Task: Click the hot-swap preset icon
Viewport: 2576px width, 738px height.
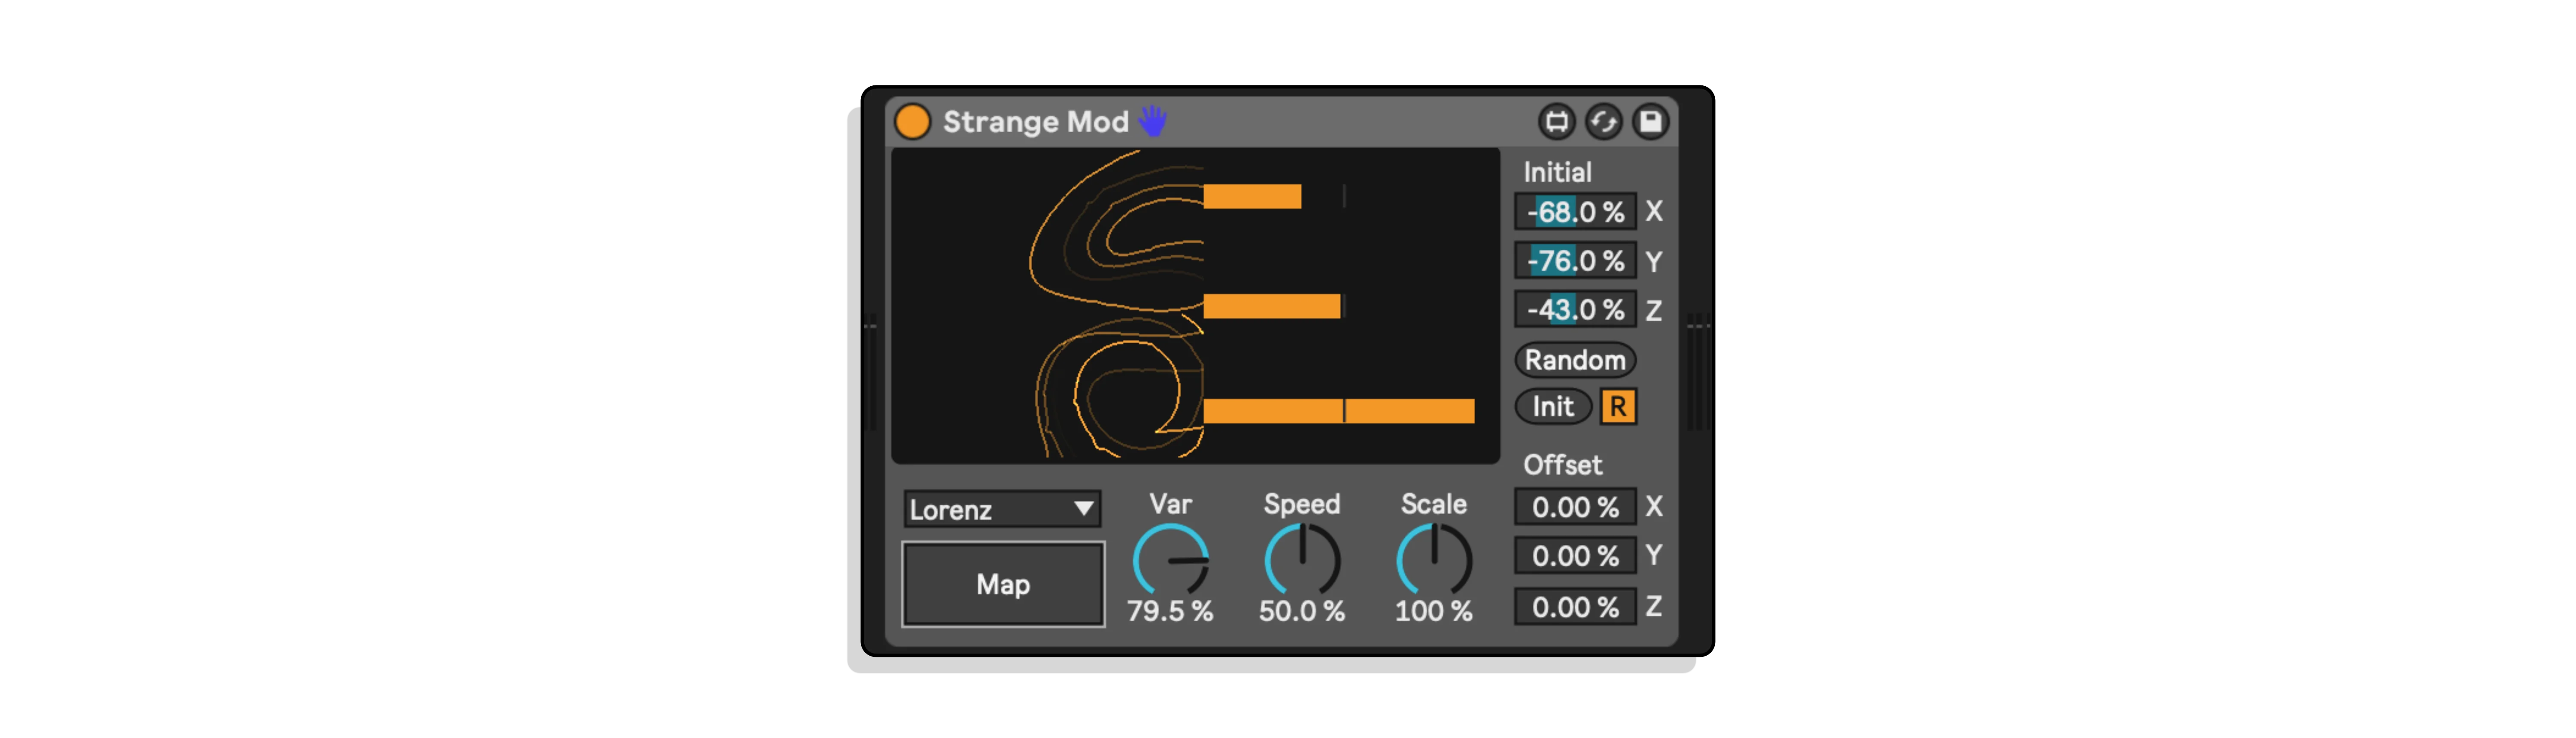Action: (1603, 122)
